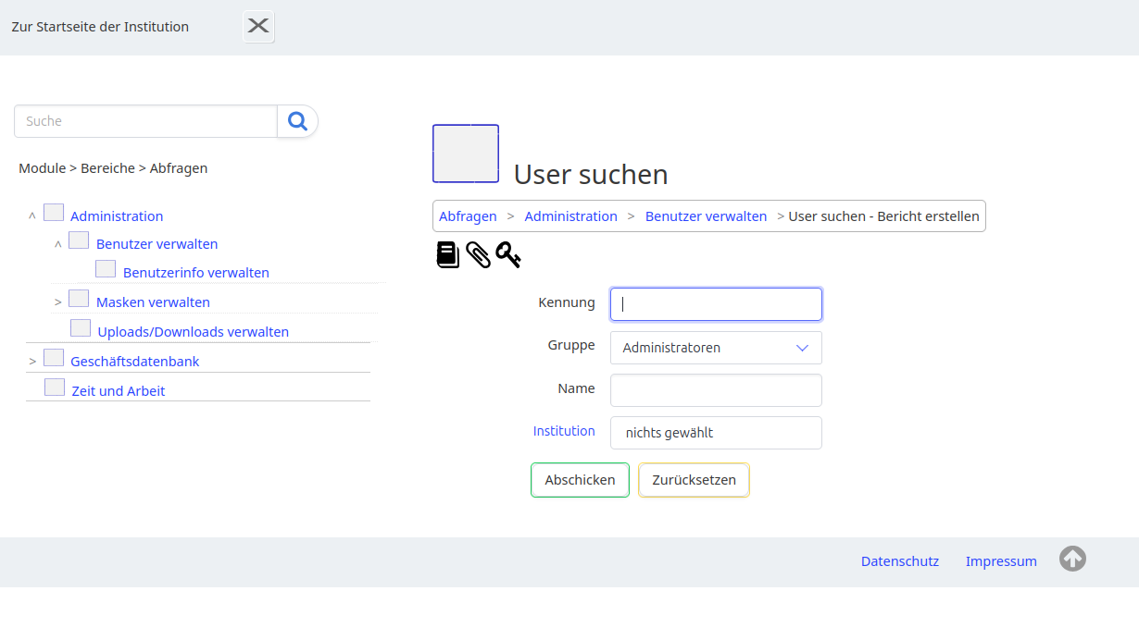
Task: Click the X icon in the top bar
Action: coord(258,26)
